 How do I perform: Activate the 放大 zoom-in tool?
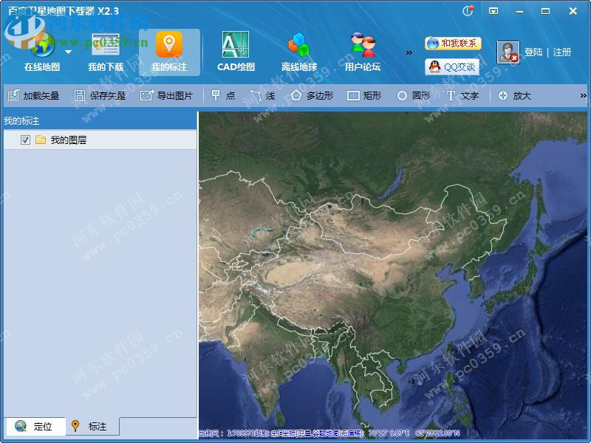pos(515,95)
